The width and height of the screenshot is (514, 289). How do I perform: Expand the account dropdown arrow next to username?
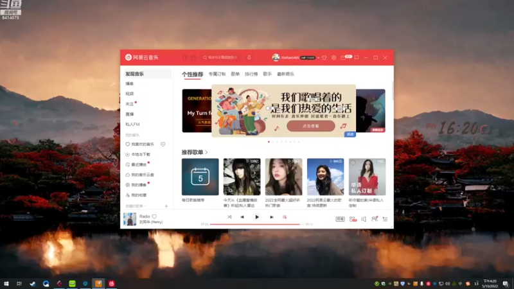[x=318, y=58]
